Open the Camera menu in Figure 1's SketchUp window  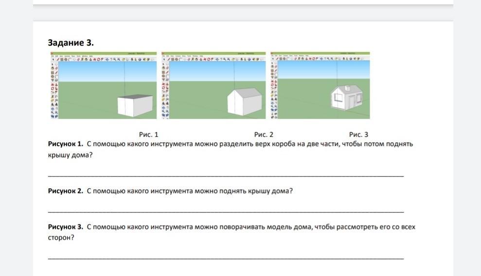click(x=67, y=56)
